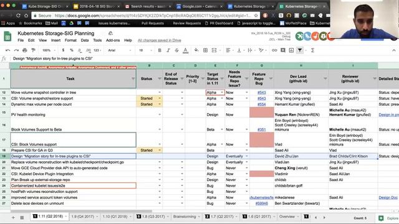
Task: Open Reviewer column filter dropdown
Action: 375,79
